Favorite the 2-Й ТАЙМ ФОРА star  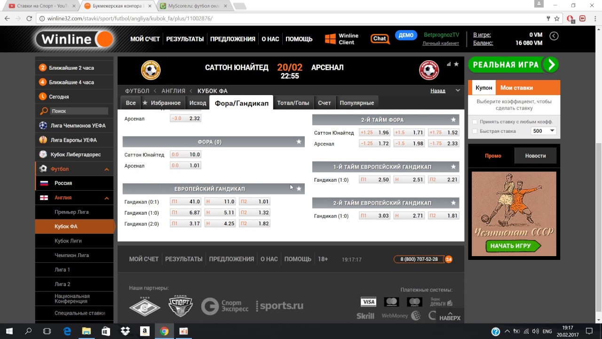(453, 120)
